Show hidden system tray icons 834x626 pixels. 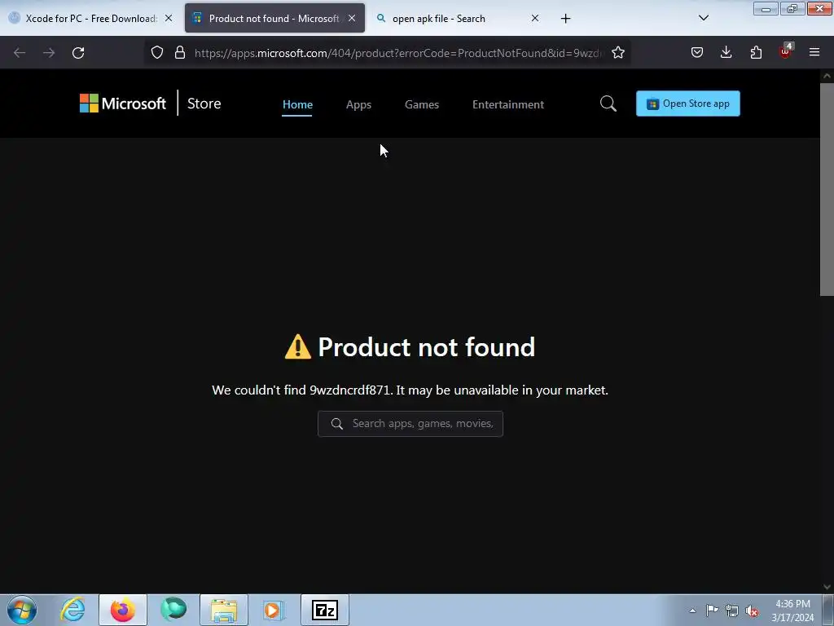coord(692,611)
